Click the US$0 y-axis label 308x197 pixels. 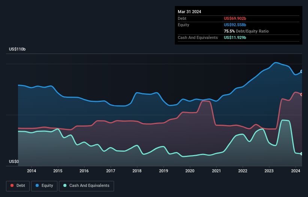click(x=14, y=161)
